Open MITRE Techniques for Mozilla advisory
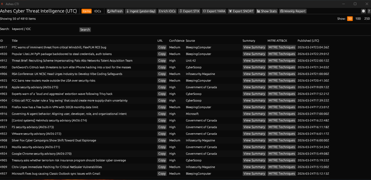371x180 pixels. (x=281, y=147)
